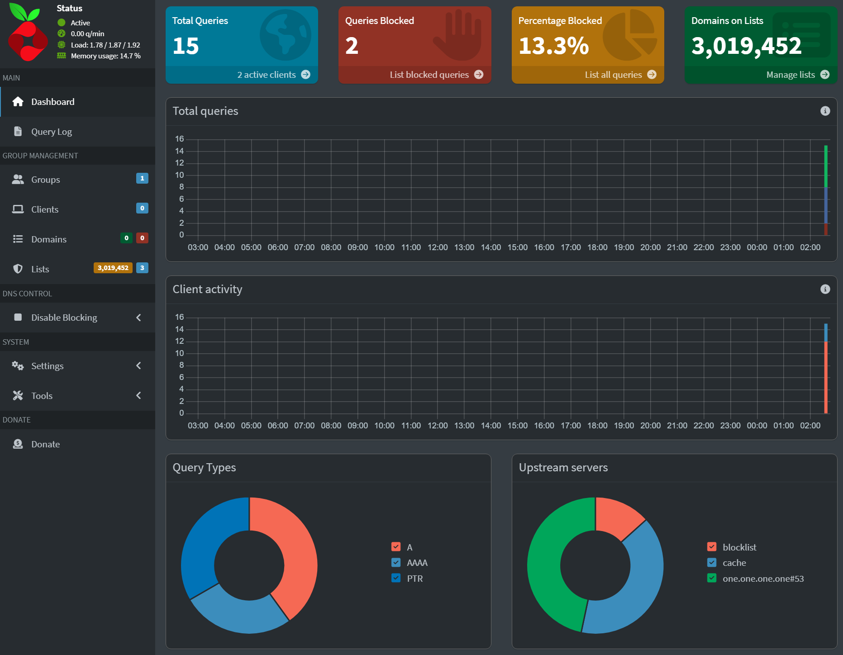Click the Settings gears icon
This screenshot has height=655, width=843.
(18, 366)
